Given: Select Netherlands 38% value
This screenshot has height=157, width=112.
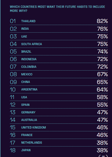Looking at the screenshot, I should coord(102,143).
